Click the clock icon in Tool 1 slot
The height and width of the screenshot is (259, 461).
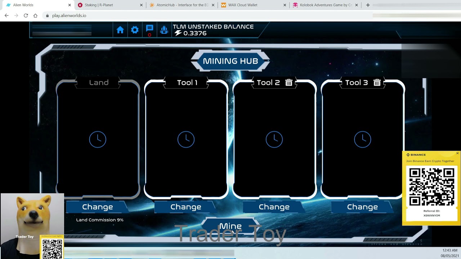click(x=186, y=139)
